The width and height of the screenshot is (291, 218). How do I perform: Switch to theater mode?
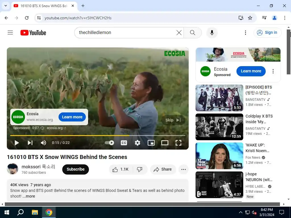click(165, 143)
